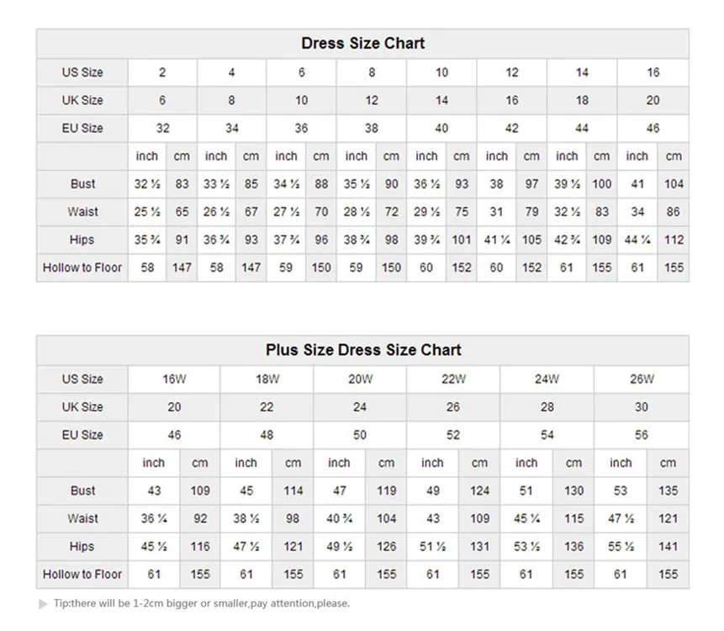Select the 26W US size column header
This screenshot has height=631, width=724.
click(x=642, y=379)
